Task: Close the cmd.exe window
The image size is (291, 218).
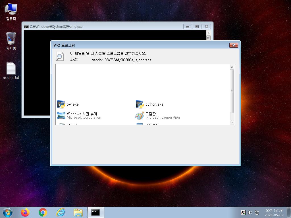Action: click(x=206, y=26)
